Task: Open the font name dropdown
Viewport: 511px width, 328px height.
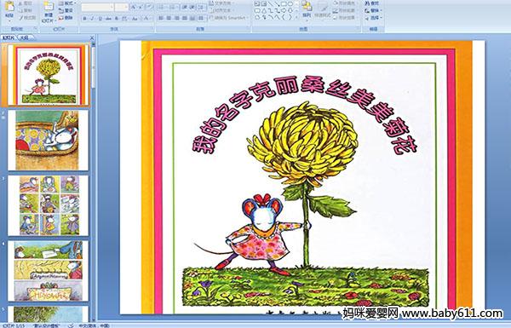Action: [112, 7]
